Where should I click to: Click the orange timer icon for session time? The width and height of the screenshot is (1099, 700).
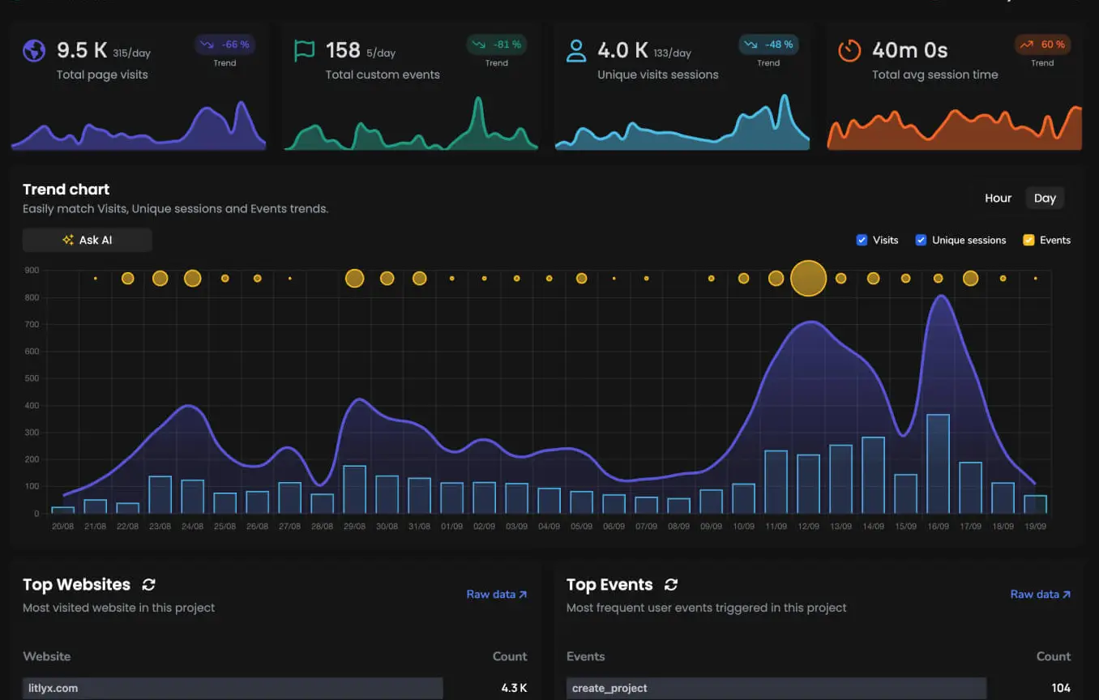849,51
